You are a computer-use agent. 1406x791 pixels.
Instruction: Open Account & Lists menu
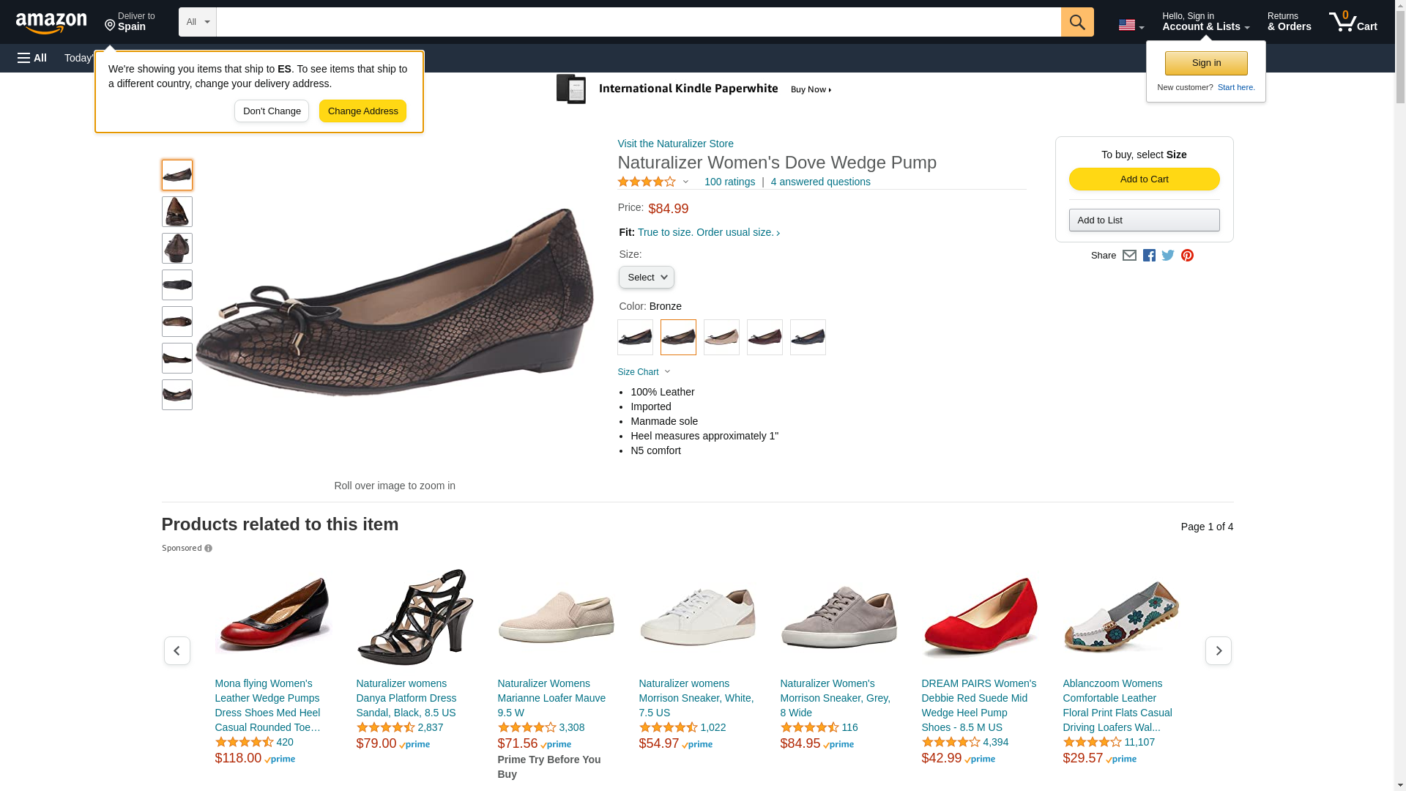pos(1205,22)
